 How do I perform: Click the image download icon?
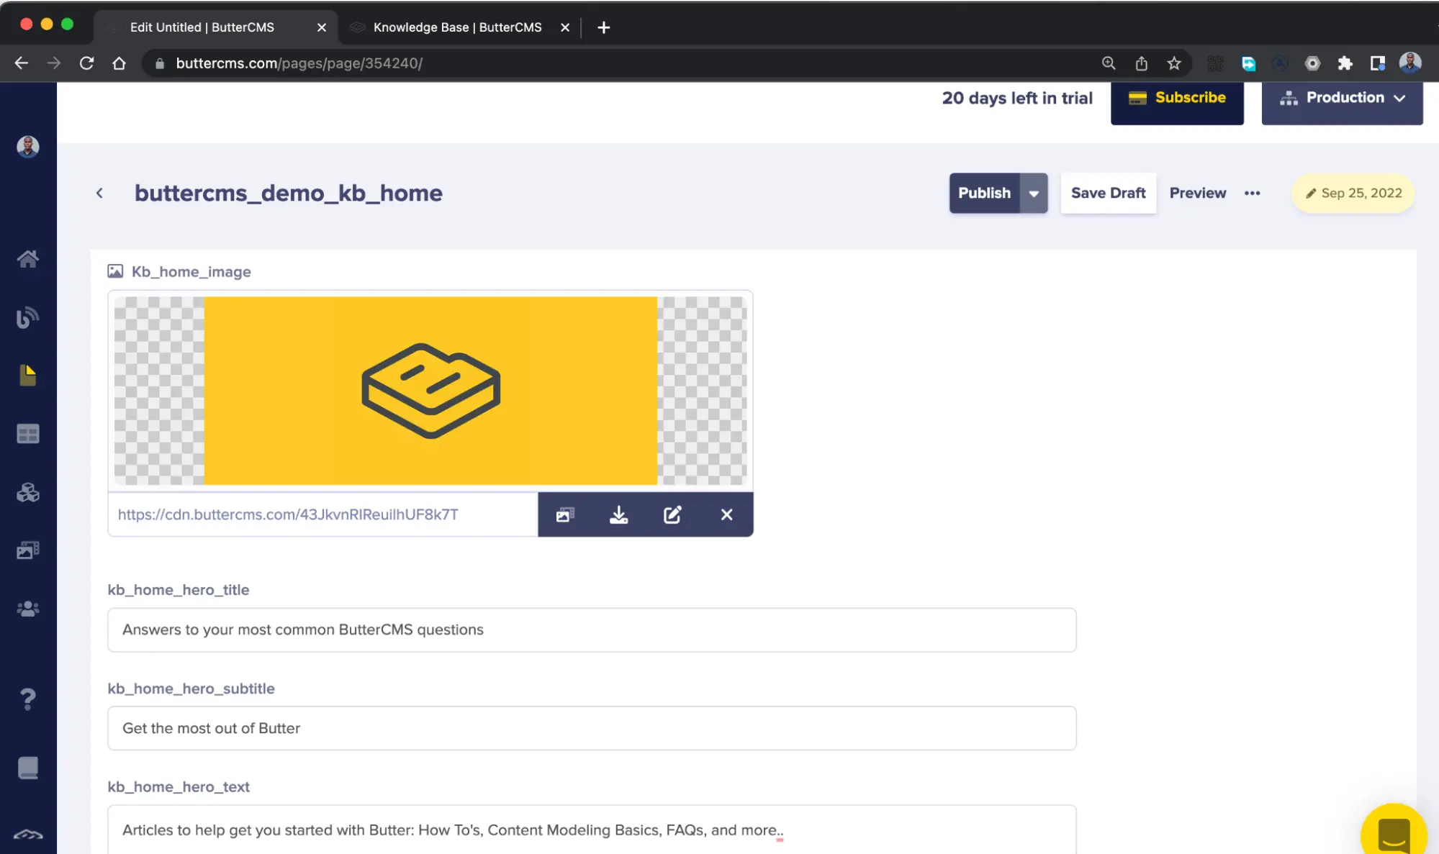618,514
